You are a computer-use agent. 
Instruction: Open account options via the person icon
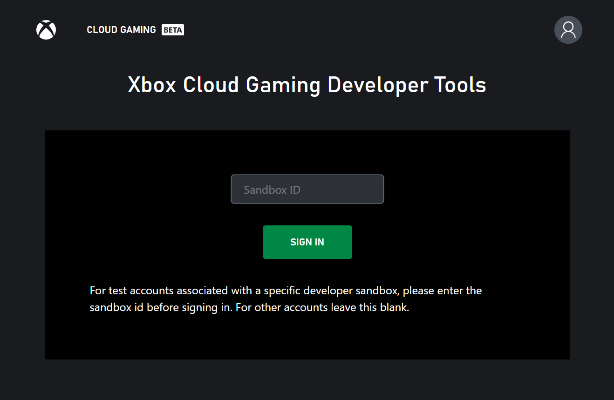568,29
